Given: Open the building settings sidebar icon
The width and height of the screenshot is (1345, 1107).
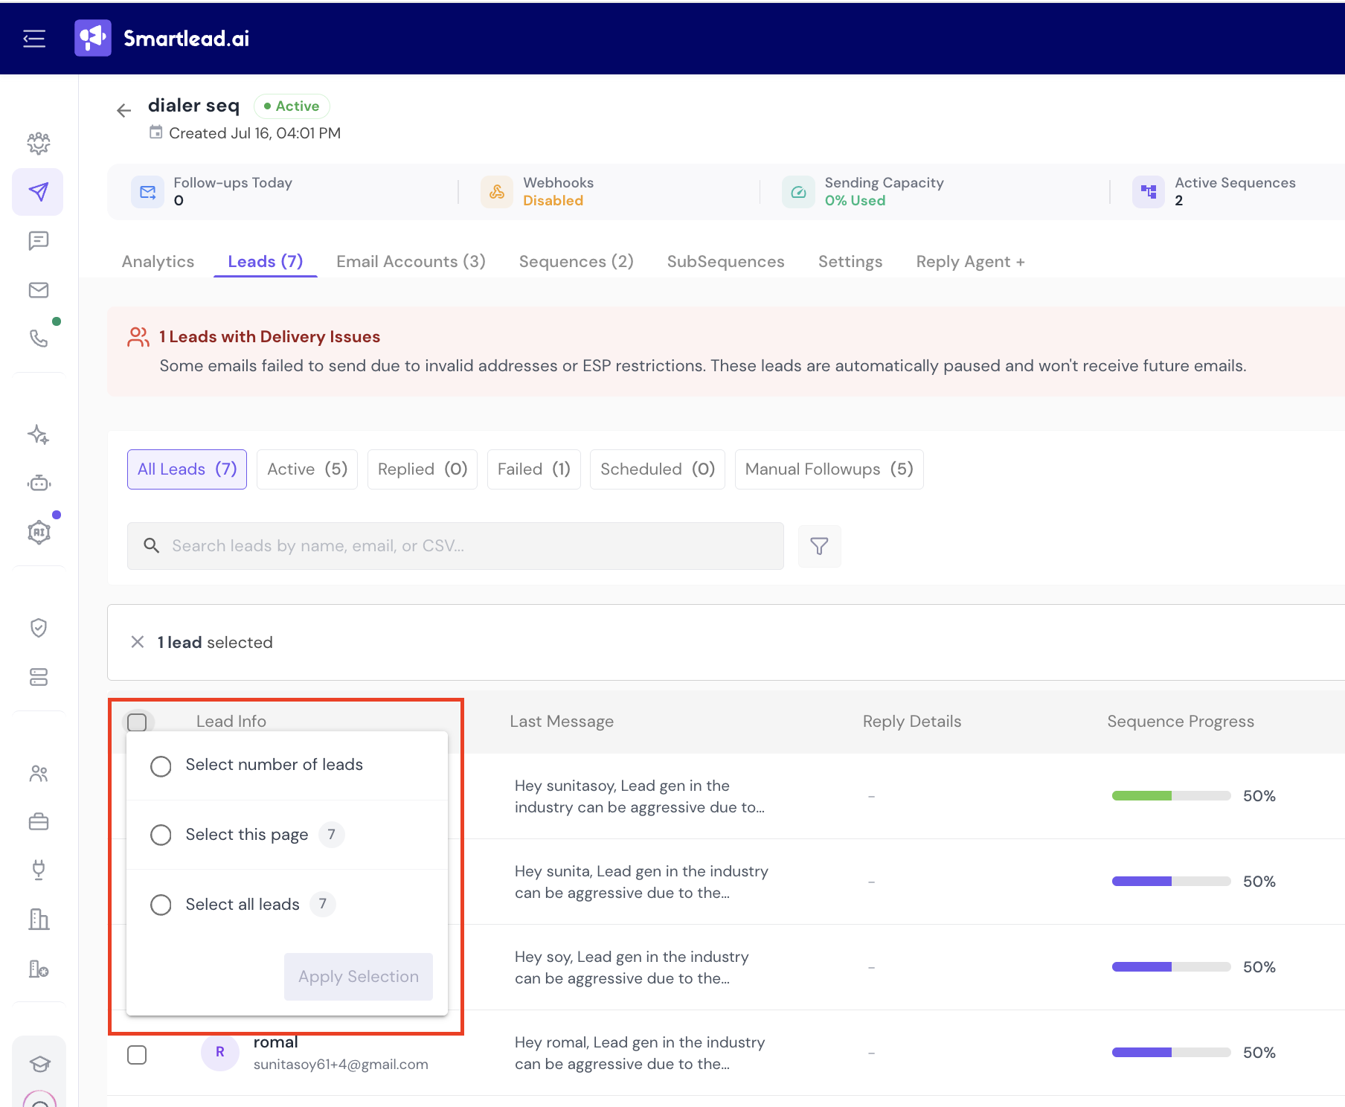Looking at the screenshot, I should 39,969.
